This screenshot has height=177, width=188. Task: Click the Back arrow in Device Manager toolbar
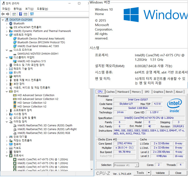pos(3,14)
